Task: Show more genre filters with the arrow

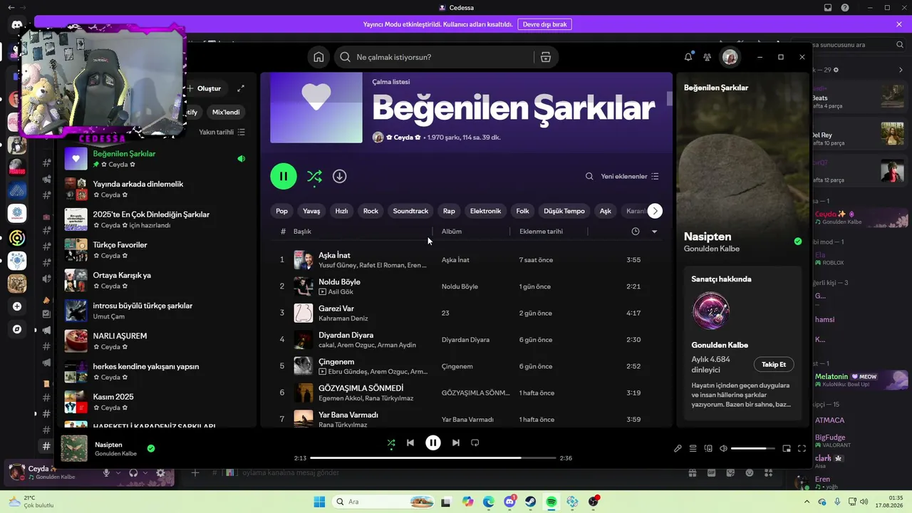Action: pyautogui.click(x=655, y=211)
